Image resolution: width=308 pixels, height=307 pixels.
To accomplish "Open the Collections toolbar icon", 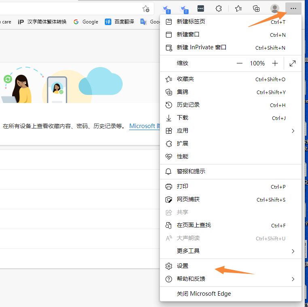I will click(x=256, y=8).
